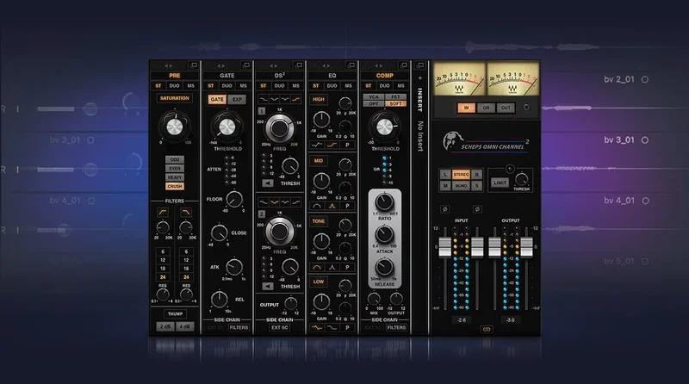Switch VU meter to GR
This screenshot has height=384, width=689.
point(486,108)
